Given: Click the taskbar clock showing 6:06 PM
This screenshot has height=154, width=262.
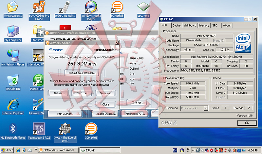Looking at the screenshot, I should (x=253, y=150).
